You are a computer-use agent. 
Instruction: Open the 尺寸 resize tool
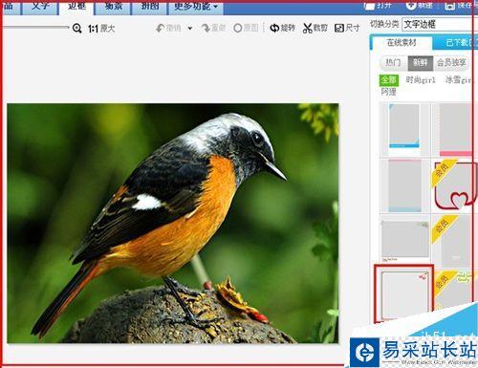(x=347, y=28)
